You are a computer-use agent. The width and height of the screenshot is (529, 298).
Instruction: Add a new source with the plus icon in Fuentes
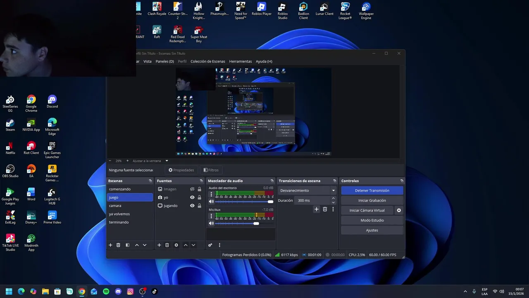pos(159,245)
